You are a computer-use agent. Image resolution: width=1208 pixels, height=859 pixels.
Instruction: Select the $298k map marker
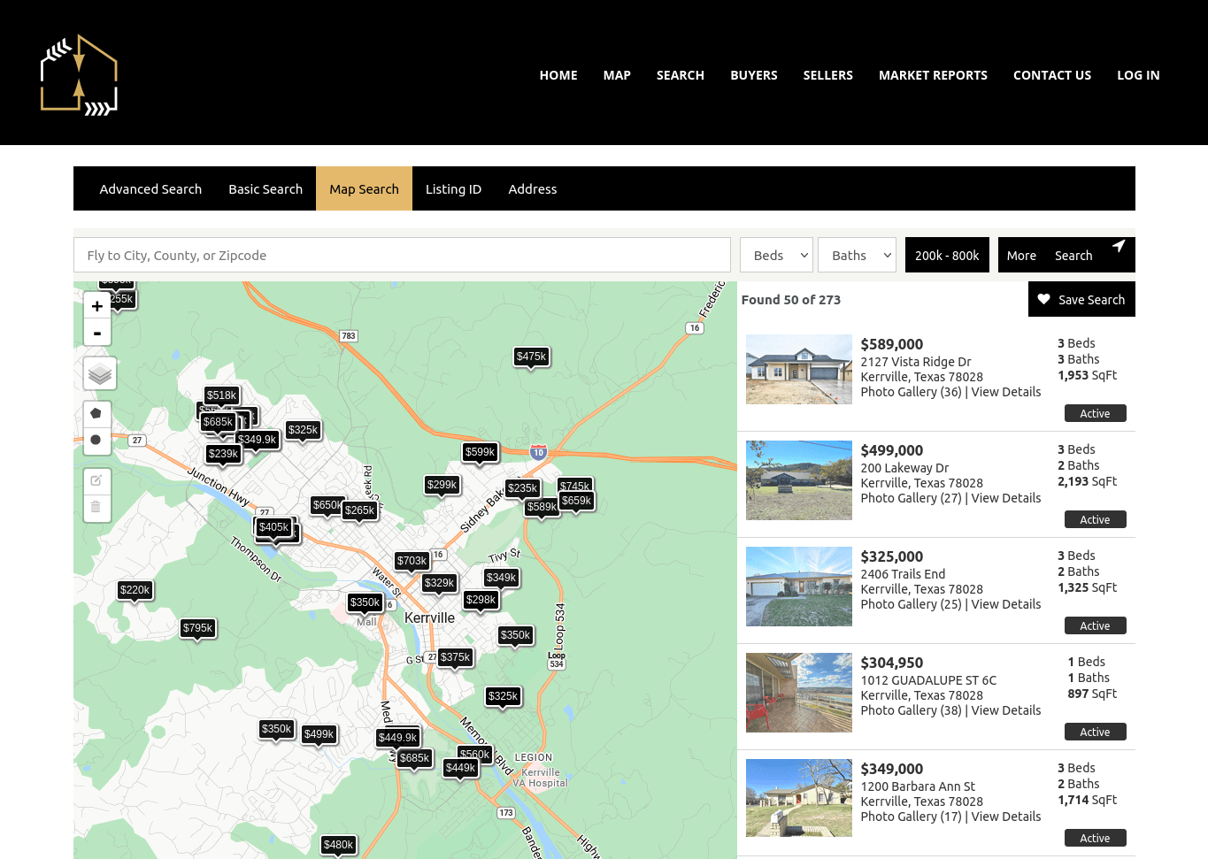pos(481,600)
